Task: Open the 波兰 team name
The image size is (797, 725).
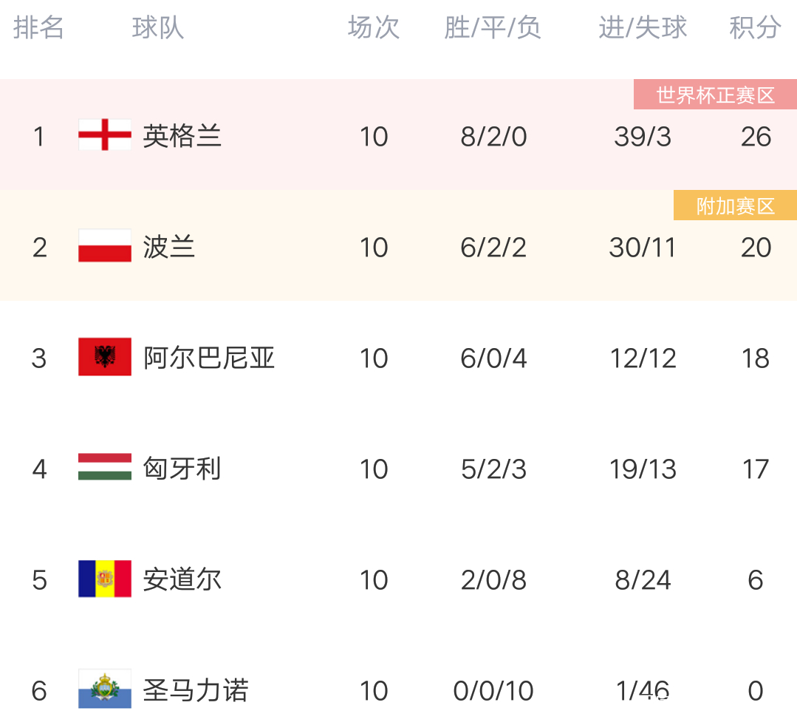Action: click(x=169, y=247)
